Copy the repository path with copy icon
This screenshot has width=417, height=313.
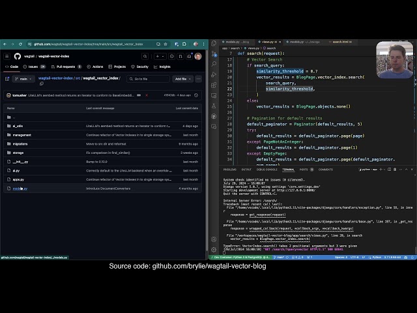(x=42, y=83)
